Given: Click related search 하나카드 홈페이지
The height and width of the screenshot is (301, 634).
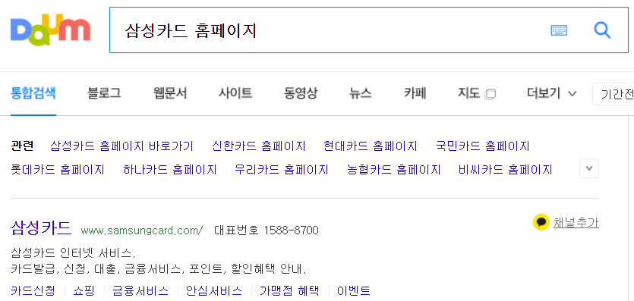Looking at the screenshot, I should coord(170,169).
